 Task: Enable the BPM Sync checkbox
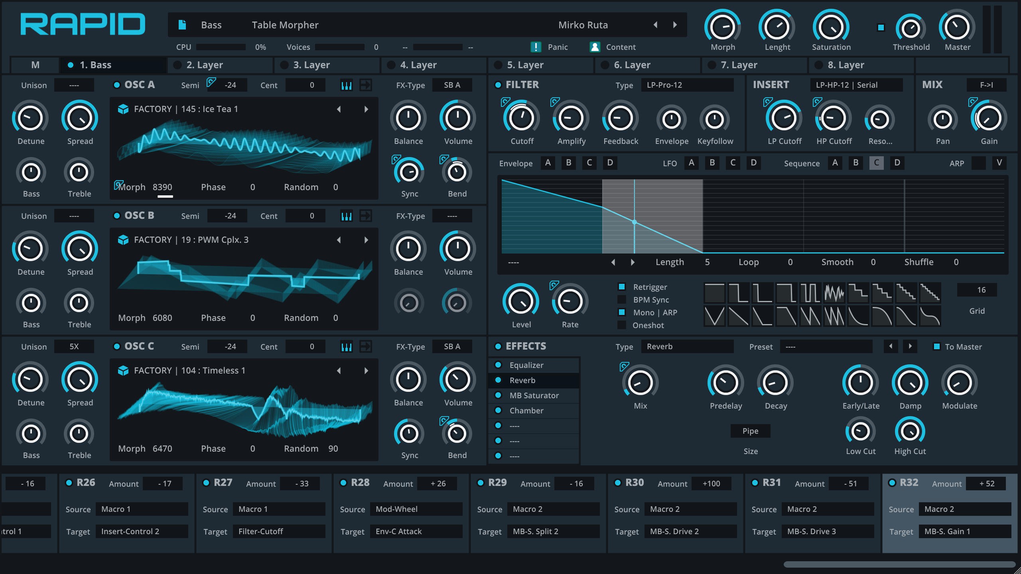621,299
